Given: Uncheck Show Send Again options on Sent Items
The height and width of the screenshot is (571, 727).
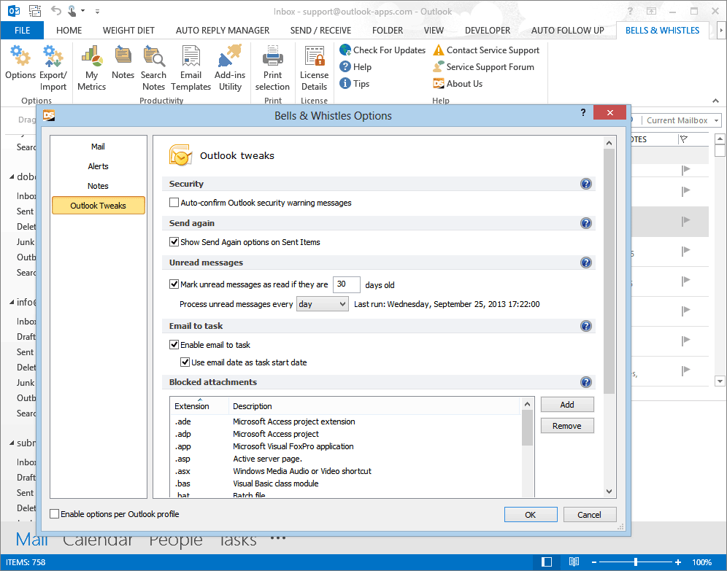Looking at the screenshot, I should point(174,241).
